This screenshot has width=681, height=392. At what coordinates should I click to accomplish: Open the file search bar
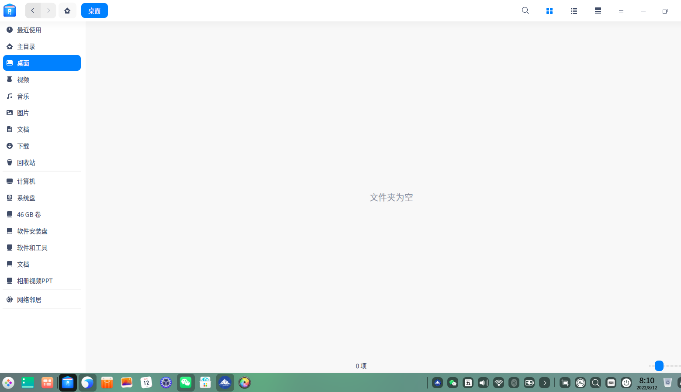(x=525, y=10)
